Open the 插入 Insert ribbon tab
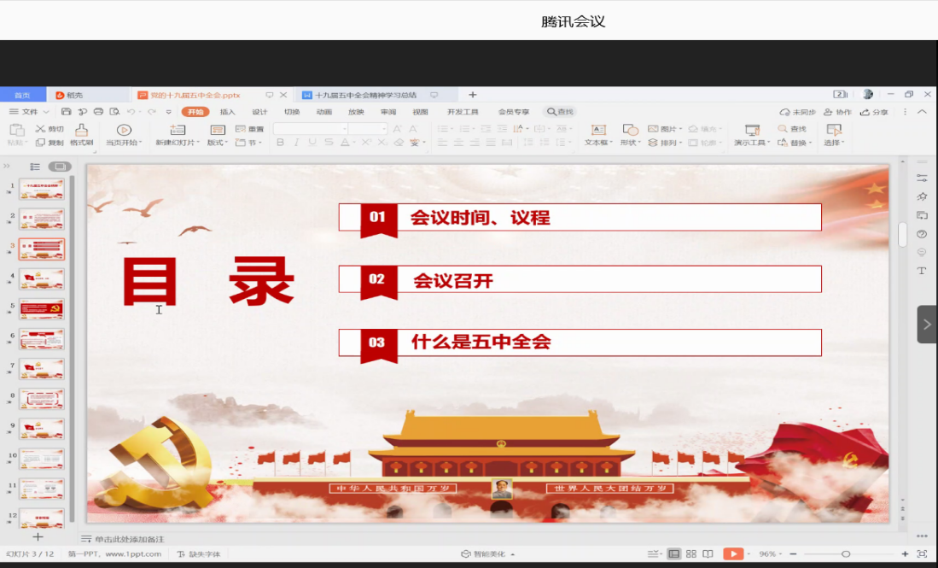Image resolution: width=938 pixels, height=568 pixels. click(x=228, y=112)
